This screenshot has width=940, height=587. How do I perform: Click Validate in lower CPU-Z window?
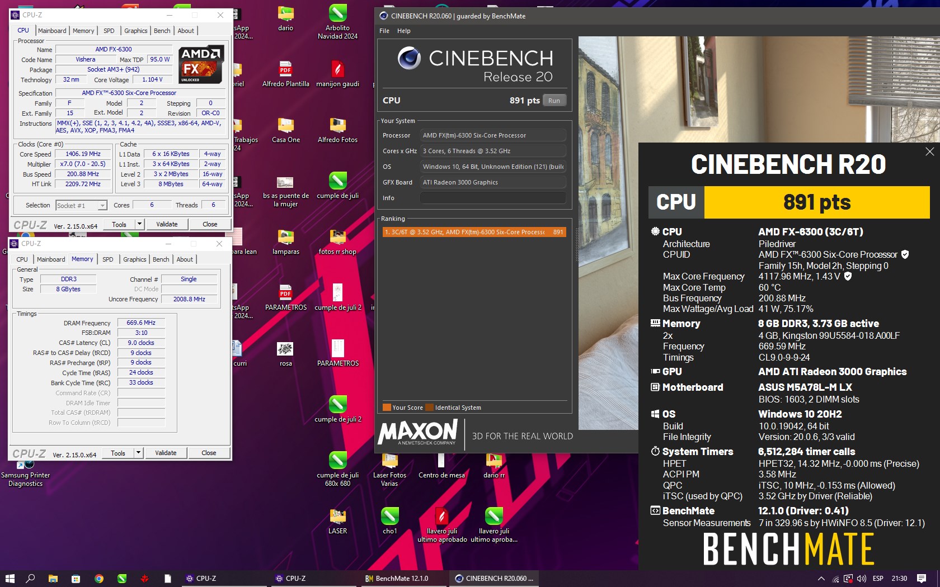pos(166,453)
